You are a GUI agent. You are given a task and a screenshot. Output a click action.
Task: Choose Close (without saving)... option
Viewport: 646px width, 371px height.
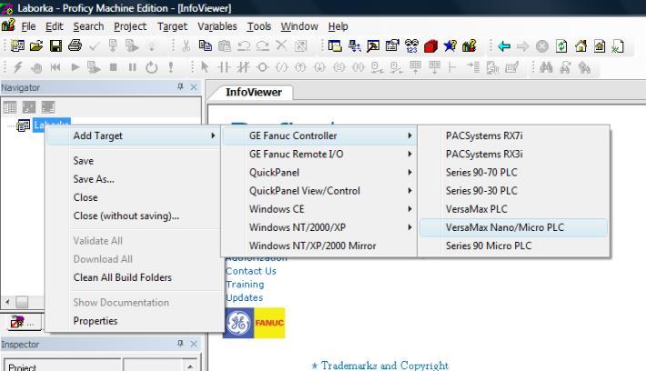click(x=133, y=216)
